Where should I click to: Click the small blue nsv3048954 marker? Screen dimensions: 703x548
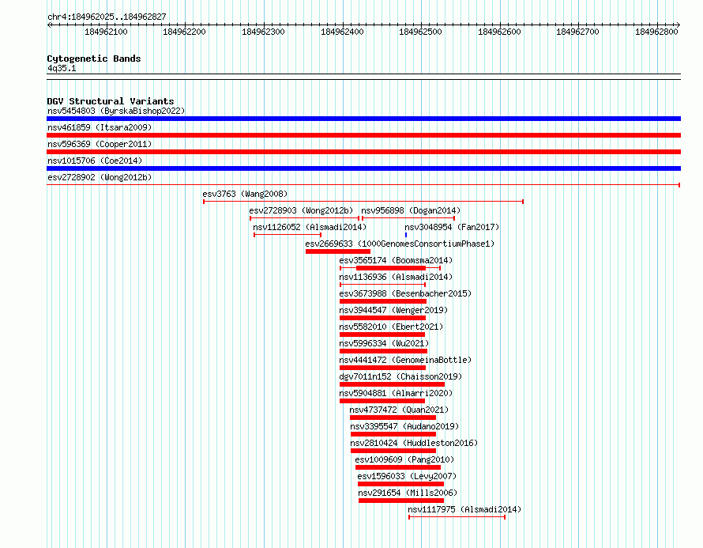(406, 235)
